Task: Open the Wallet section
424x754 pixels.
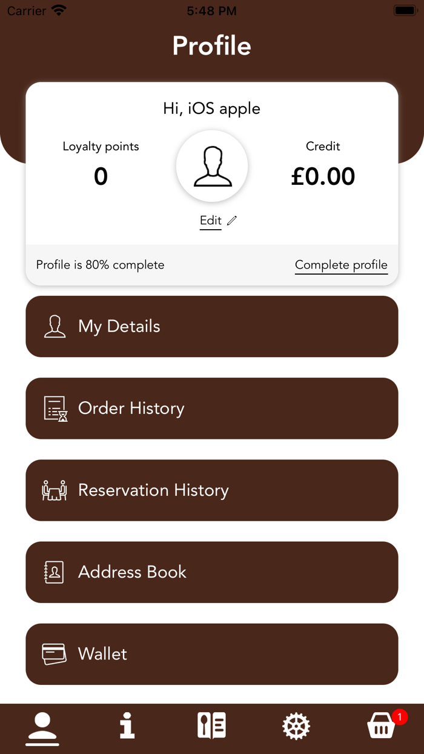Action: tap(212, 654)
